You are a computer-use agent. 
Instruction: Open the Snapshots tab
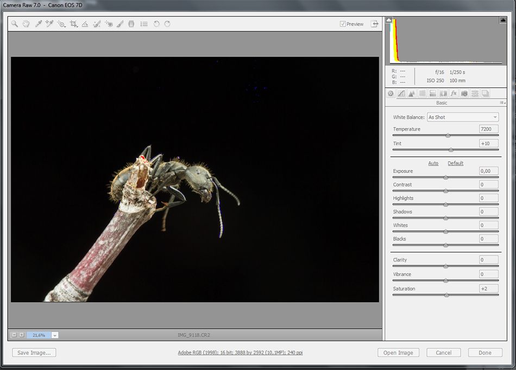point(486,93)
